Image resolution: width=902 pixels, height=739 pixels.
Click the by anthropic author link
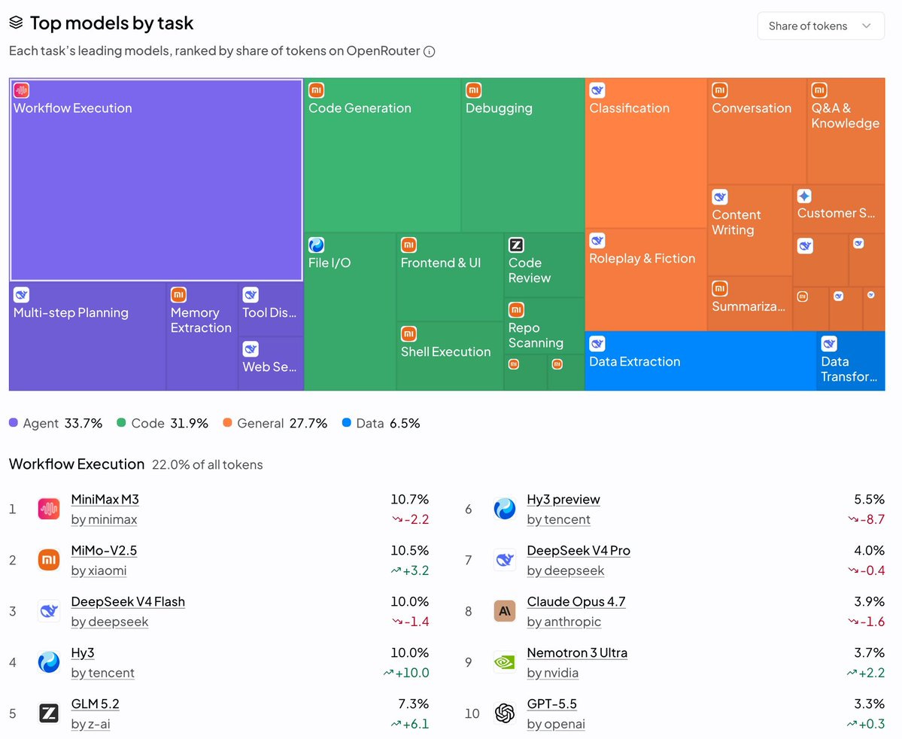(563, 622)
